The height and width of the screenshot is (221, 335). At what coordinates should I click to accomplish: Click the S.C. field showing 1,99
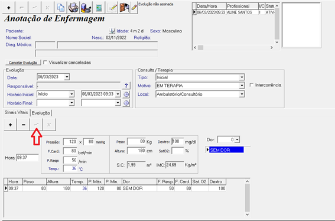point(136,165)
